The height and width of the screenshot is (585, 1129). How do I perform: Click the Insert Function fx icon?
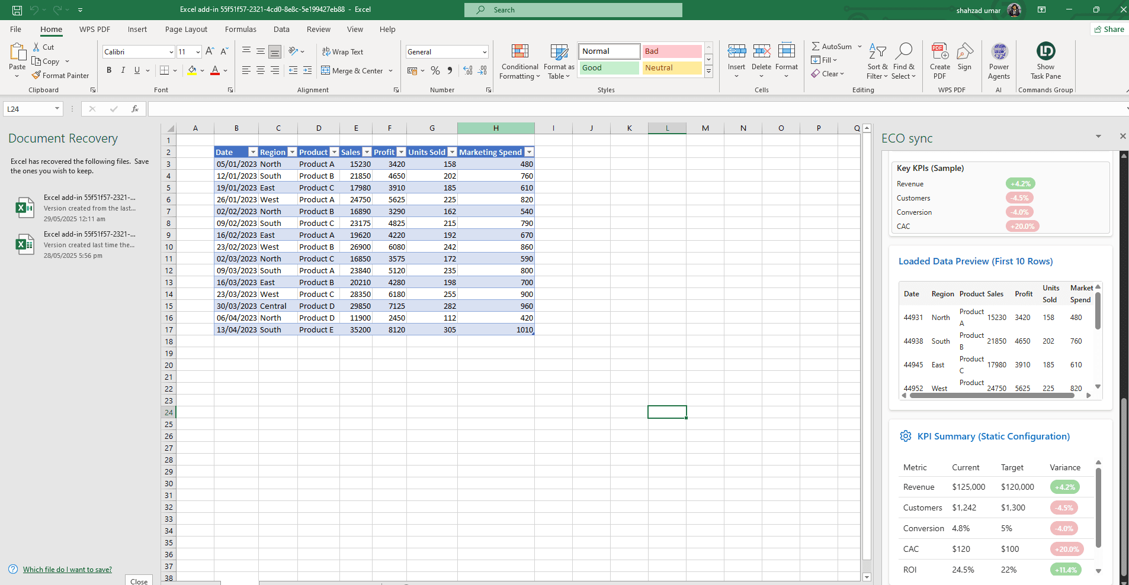tap(135, 109)
